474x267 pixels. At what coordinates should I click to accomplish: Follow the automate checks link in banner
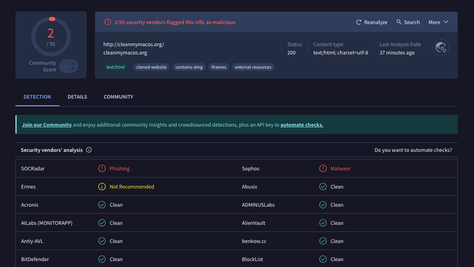tap(302, 125)
